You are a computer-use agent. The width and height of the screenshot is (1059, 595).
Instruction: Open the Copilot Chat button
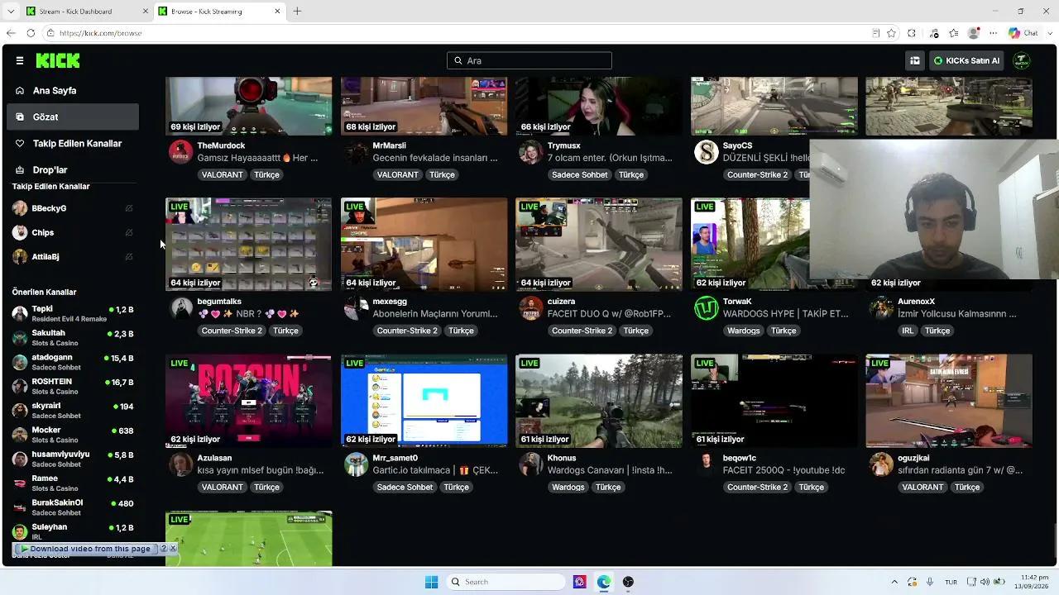tap(1023, 33)
